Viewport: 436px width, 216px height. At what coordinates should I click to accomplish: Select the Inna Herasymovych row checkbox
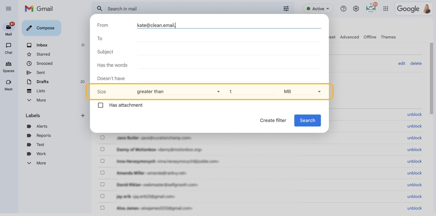pyautogui.click(x=102, y=161)
